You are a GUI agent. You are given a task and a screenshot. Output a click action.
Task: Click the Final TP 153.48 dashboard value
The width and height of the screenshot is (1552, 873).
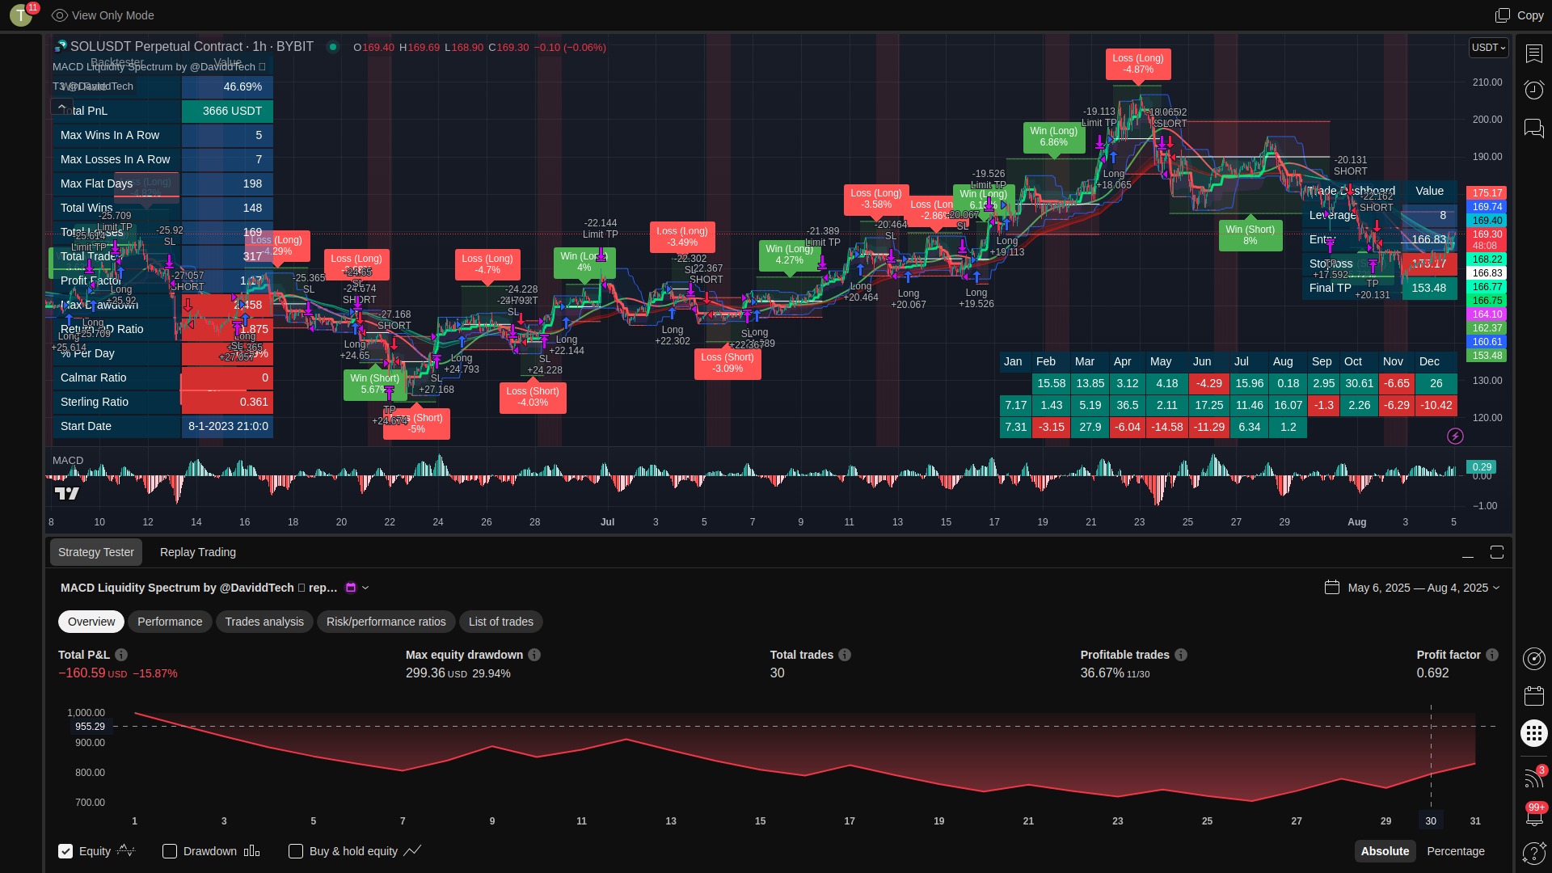pyautogui.click(x=1429, y=288)
